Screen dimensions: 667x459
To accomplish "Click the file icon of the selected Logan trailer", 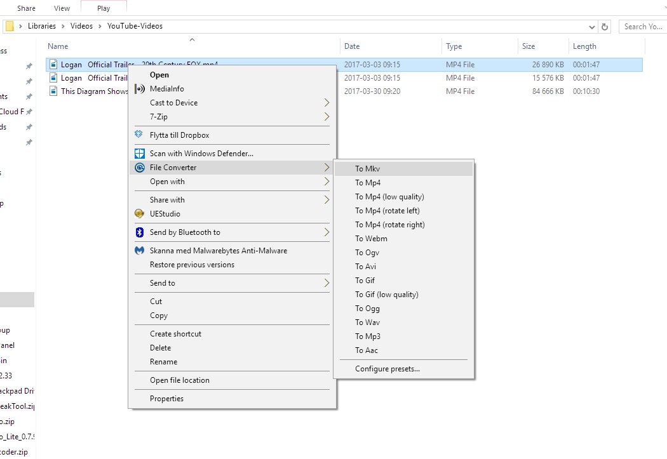I will click(x=53, y=64).
